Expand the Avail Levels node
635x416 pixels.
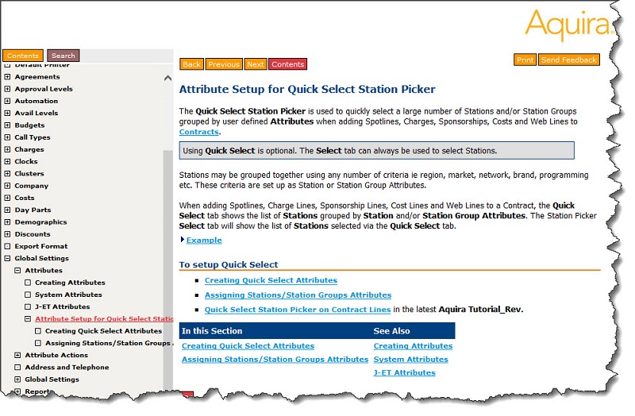click(x=7, y=113)
